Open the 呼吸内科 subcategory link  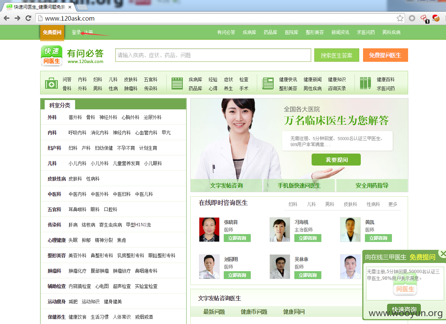click(x=77, y=133)
